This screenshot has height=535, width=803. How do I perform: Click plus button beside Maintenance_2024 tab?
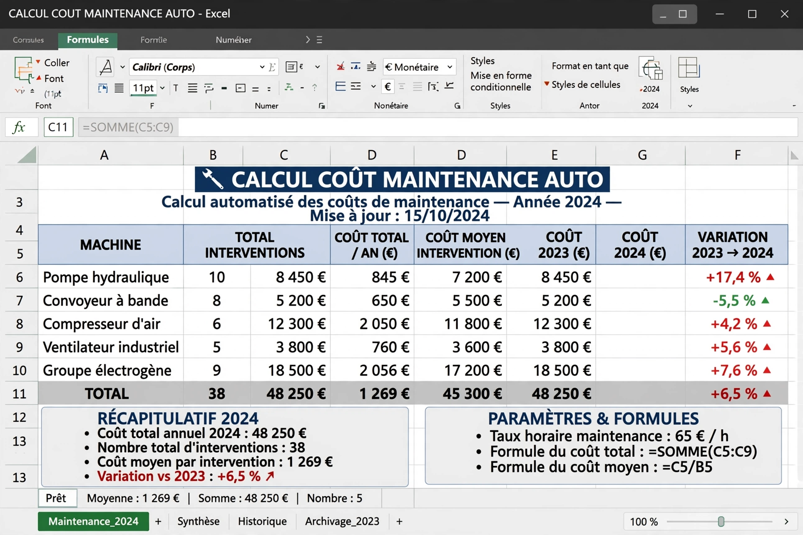point(158,521)
